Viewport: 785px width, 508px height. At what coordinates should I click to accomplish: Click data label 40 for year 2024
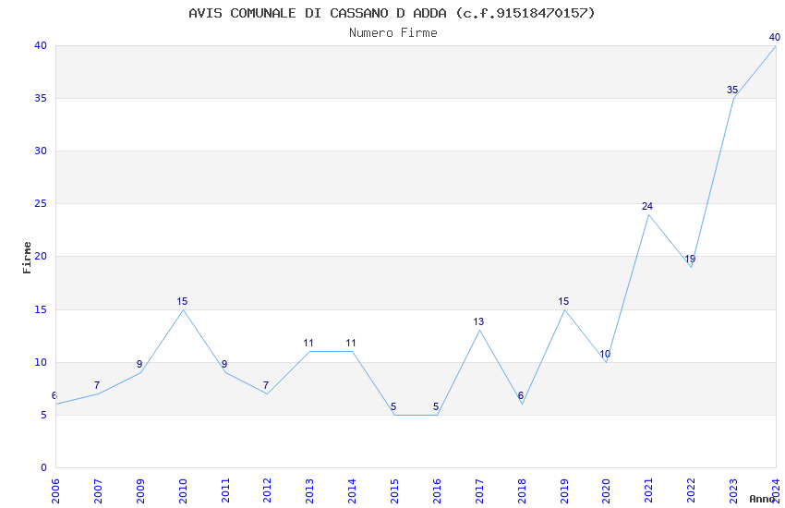(x=775, y=37)
